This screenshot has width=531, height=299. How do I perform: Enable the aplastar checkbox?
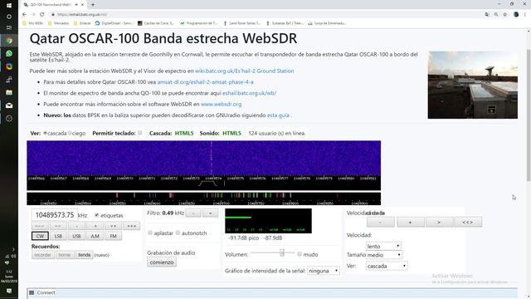pos(150,233)
